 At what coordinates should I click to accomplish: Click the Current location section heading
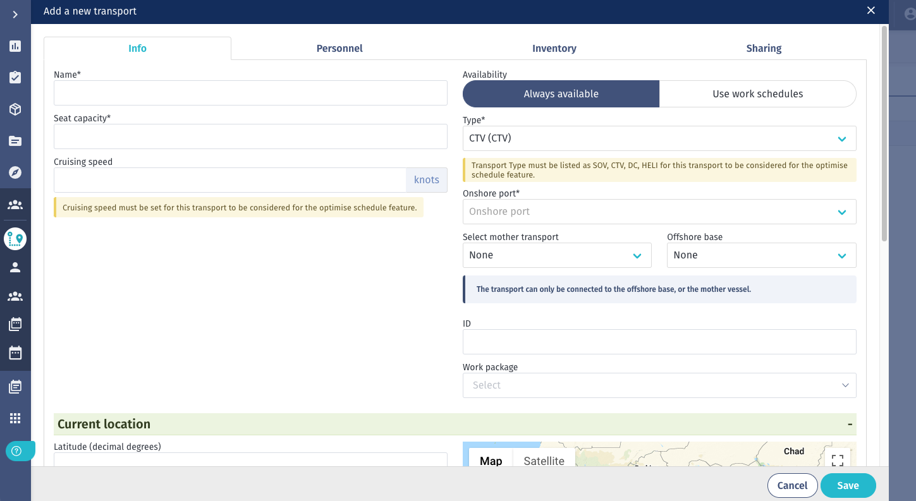coord(104,424)
